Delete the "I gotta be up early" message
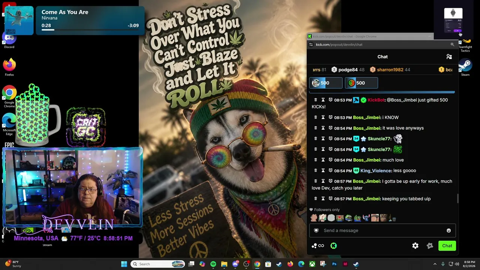This screenshot has width=480, height=270. 315,181
